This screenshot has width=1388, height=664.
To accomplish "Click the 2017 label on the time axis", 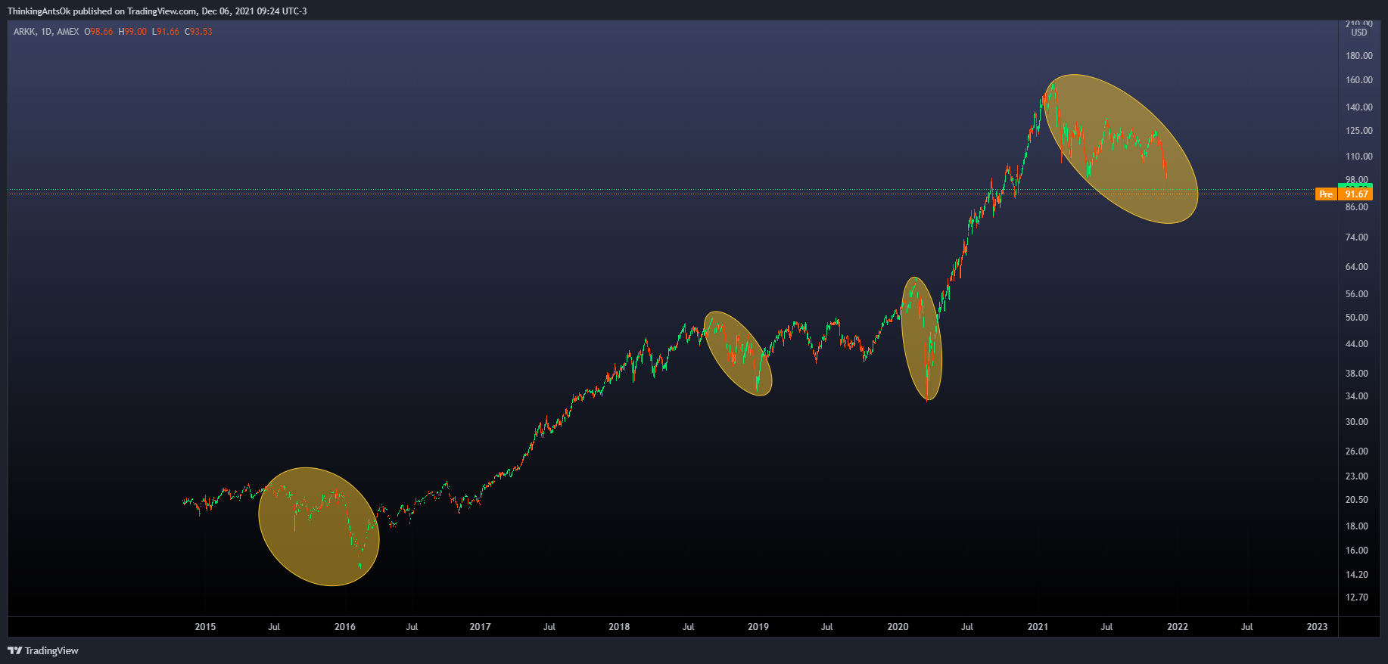I will (x=480, y=627).
